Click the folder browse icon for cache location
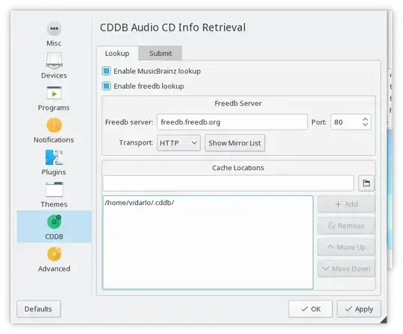403x334 pixels. (x=366, y=183)
